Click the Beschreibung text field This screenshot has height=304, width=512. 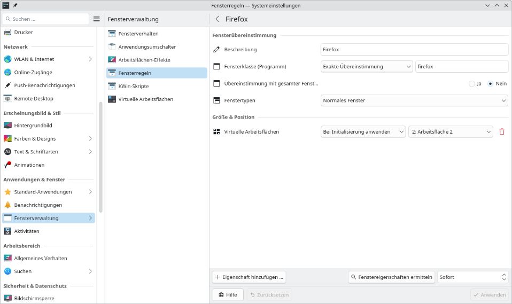414,49
